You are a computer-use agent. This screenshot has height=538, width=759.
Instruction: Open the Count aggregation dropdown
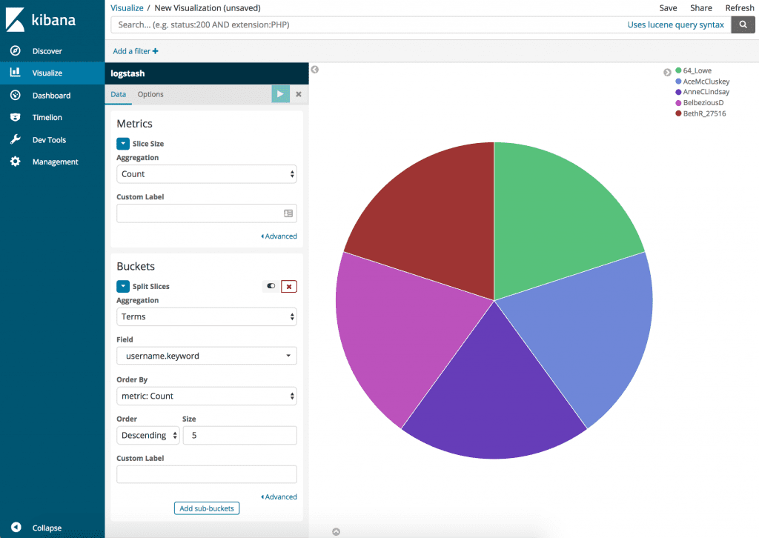pos(206,173)
